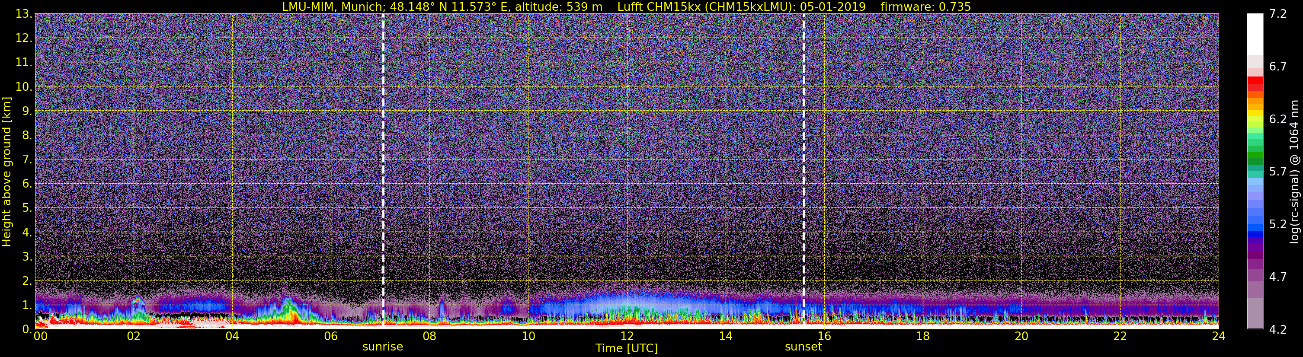Screen dimensions: 1303x357
Task: Click the '1.' height tick label
Action: point(27,306)
